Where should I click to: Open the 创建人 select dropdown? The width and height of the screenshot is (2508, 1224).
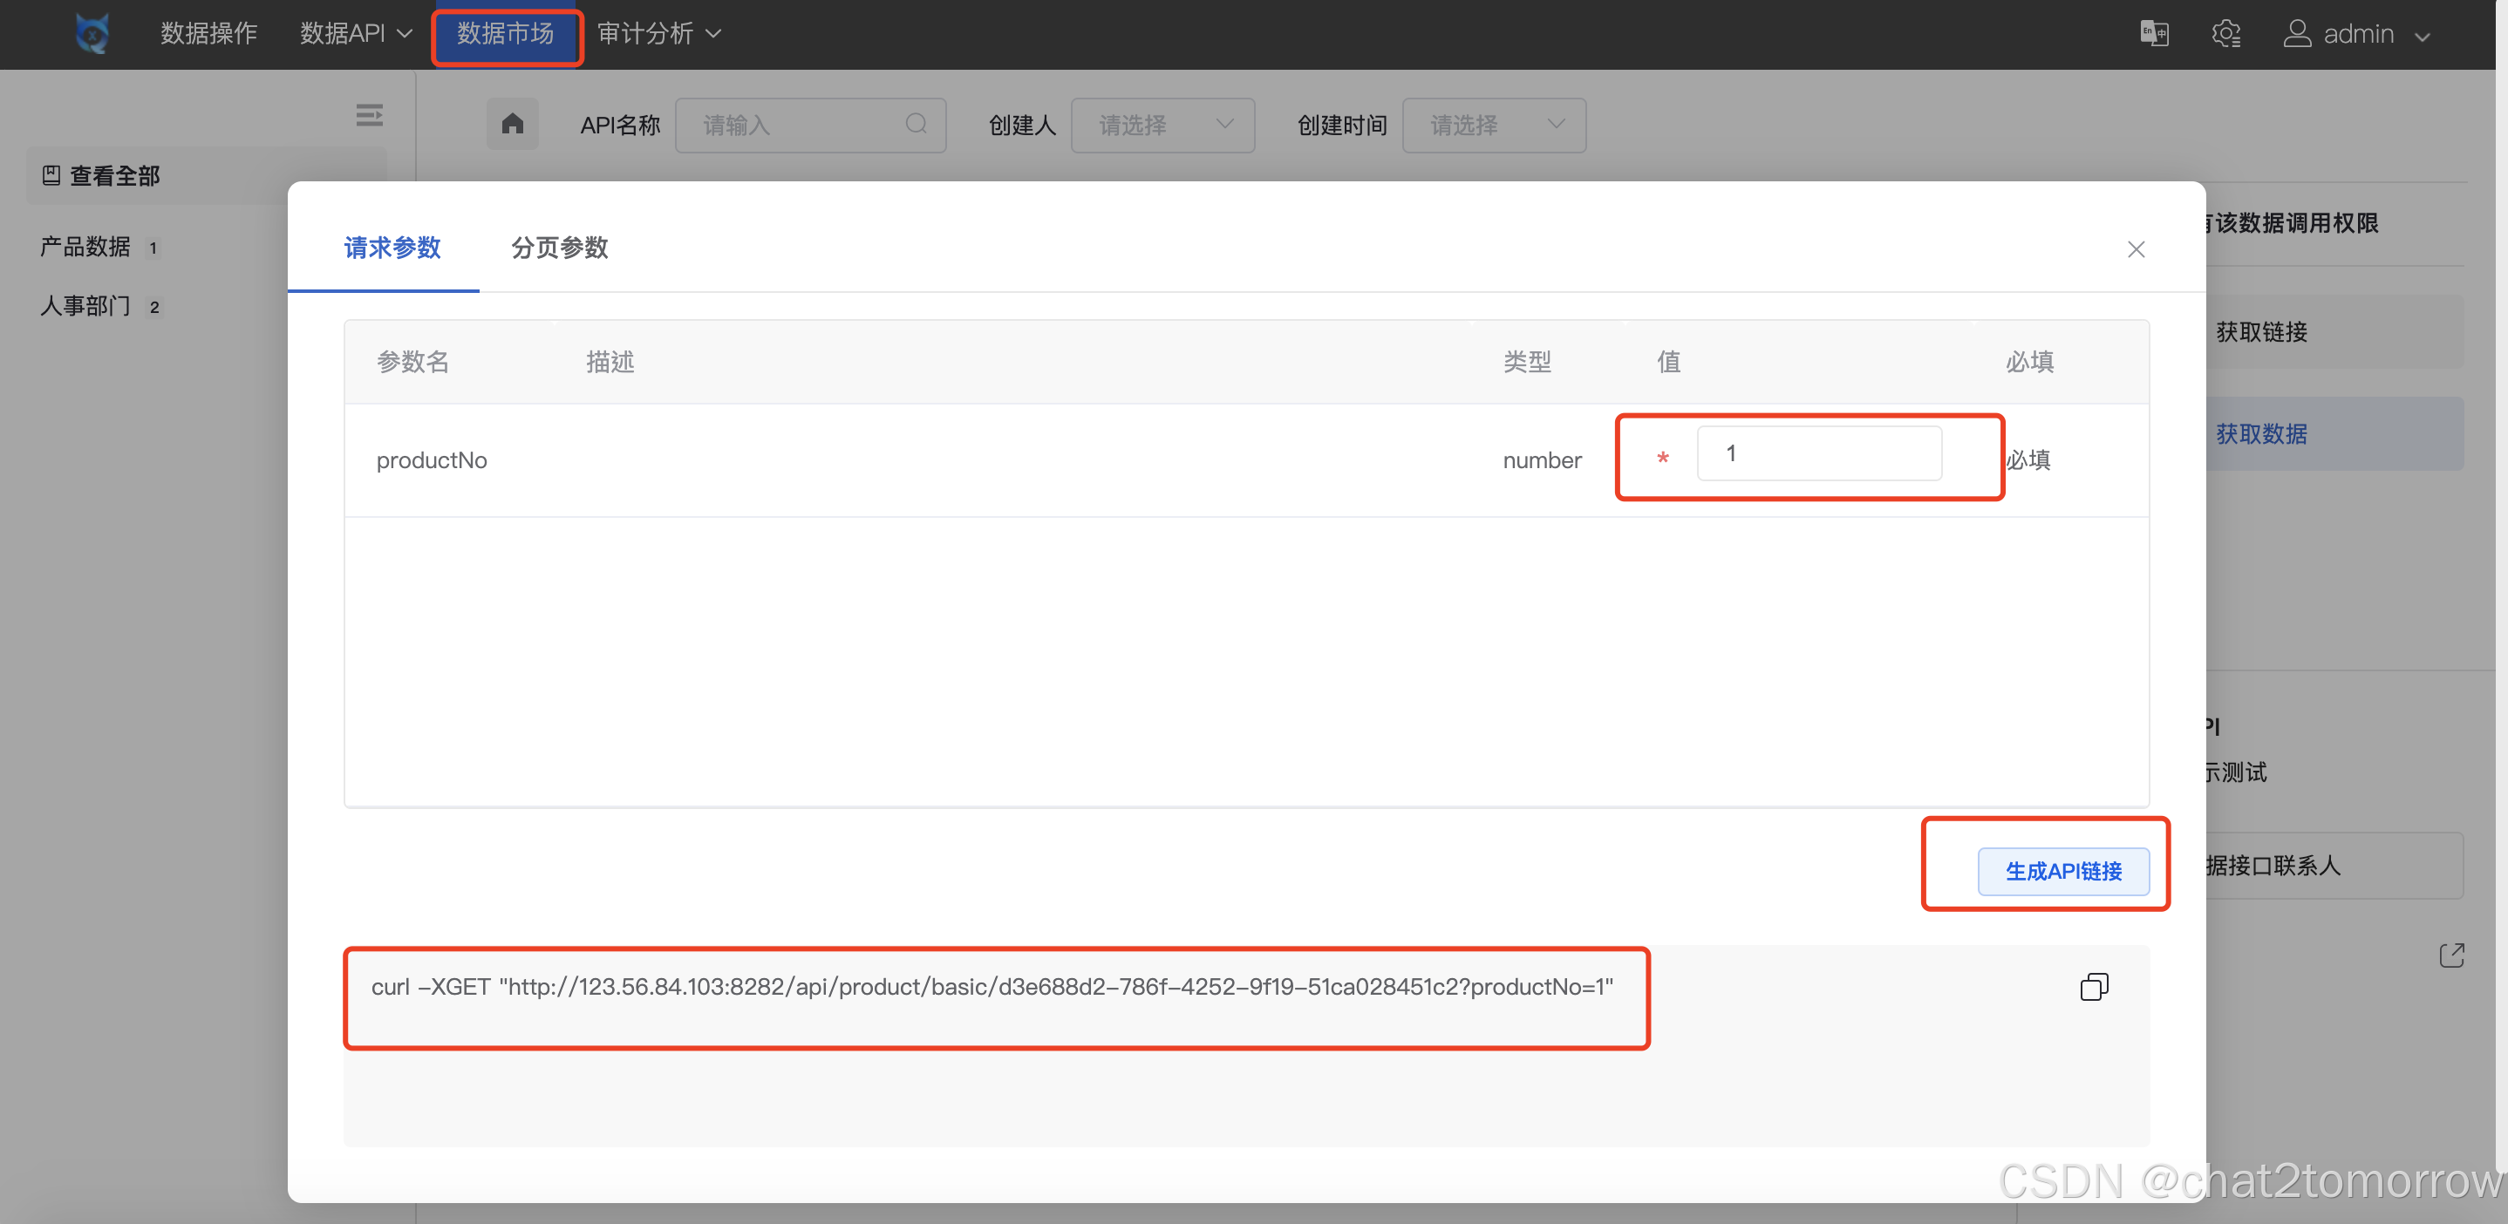pyautogui.click(x=1162, y=125)
